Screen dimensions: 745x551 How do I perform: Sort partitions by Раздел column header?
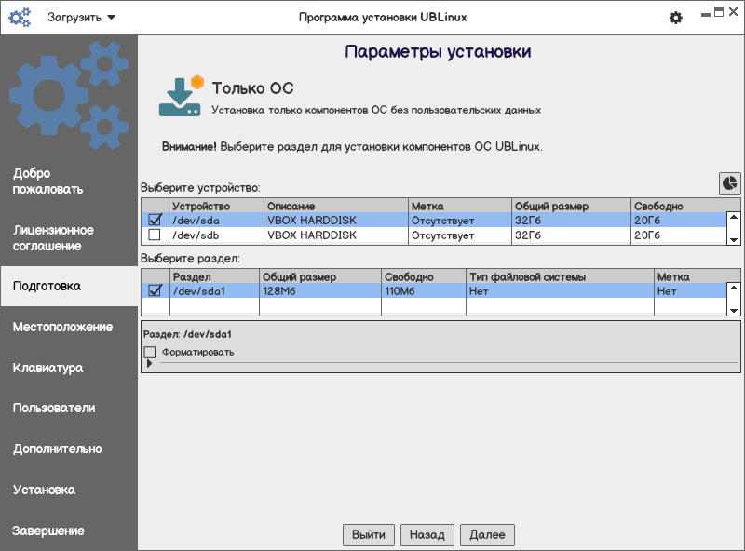coord(214,276)
